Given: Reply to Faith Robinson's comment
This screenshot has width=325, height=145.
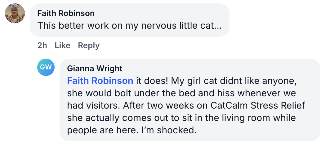Looking at the screenshot, I should click(89, 46).
